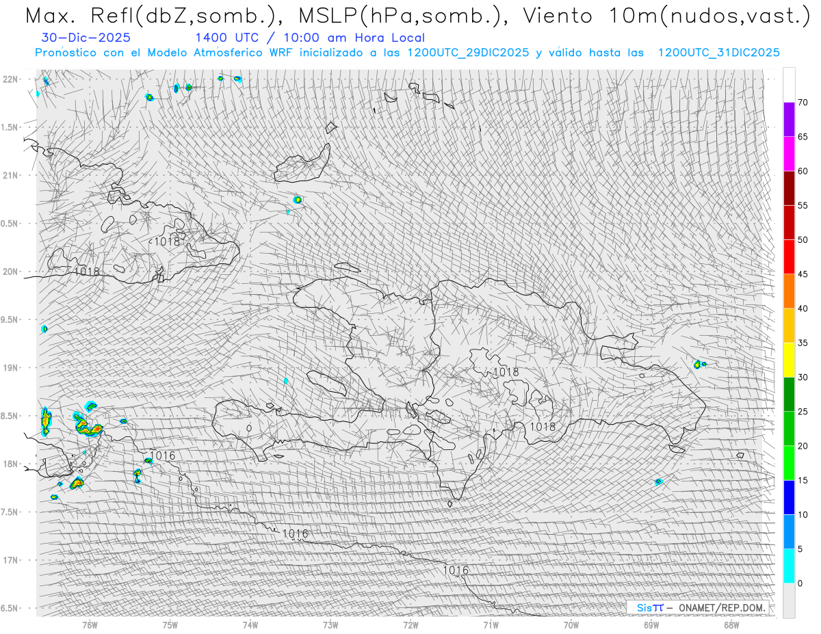The image size is (821, 634).
Task: Select '1400 UTC / 10:00 am Hora Local'
Action: [310, 38]
